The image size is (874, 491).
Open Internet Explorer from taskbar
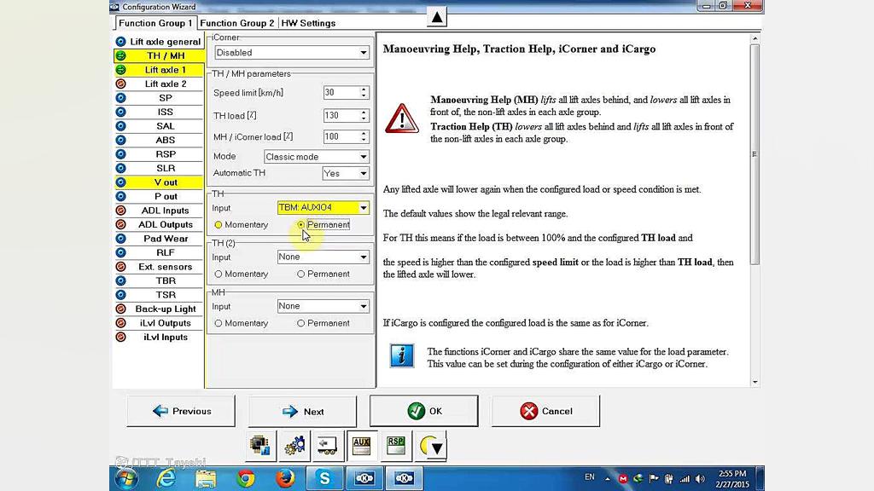point(166,478)
